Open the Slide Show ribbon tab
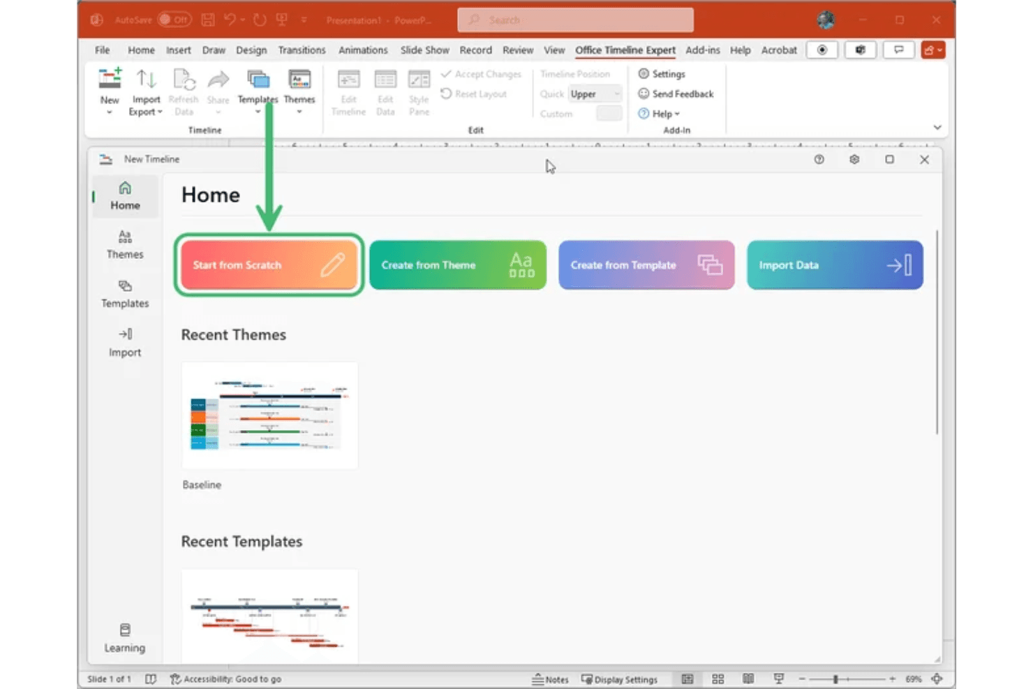Viewport: 1033px width, 689px height. pyautogui.click(x=424, y=50)
